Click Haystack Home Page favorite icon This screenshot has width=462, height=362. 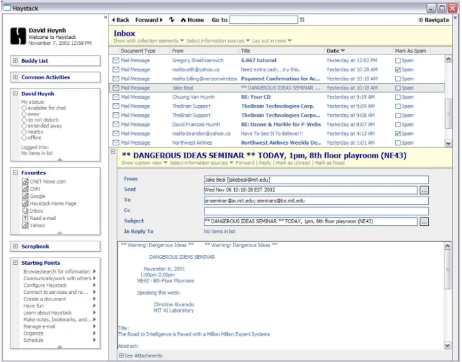point(25,204)
